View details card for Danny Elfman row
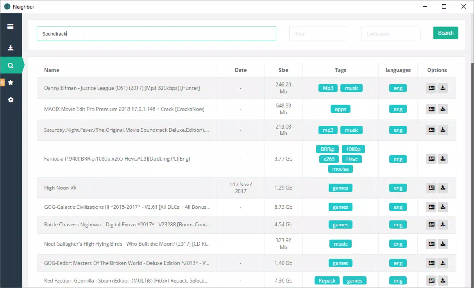474x288 pixels. [431, 88]
